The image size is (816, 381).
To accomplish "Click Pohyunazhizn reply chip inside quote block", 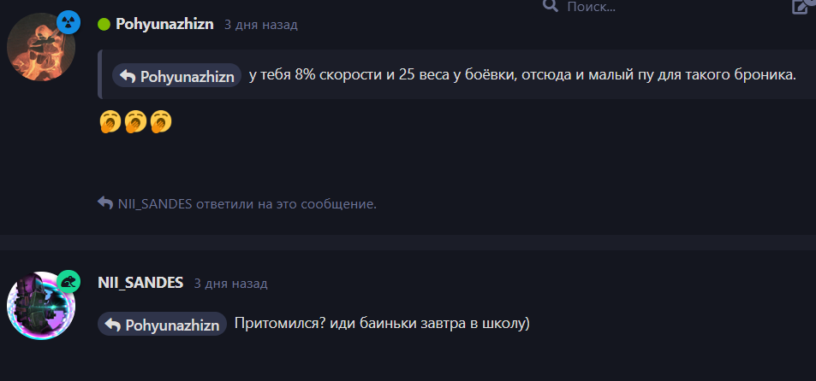I will pyautogui.click(x=177, y=76).
